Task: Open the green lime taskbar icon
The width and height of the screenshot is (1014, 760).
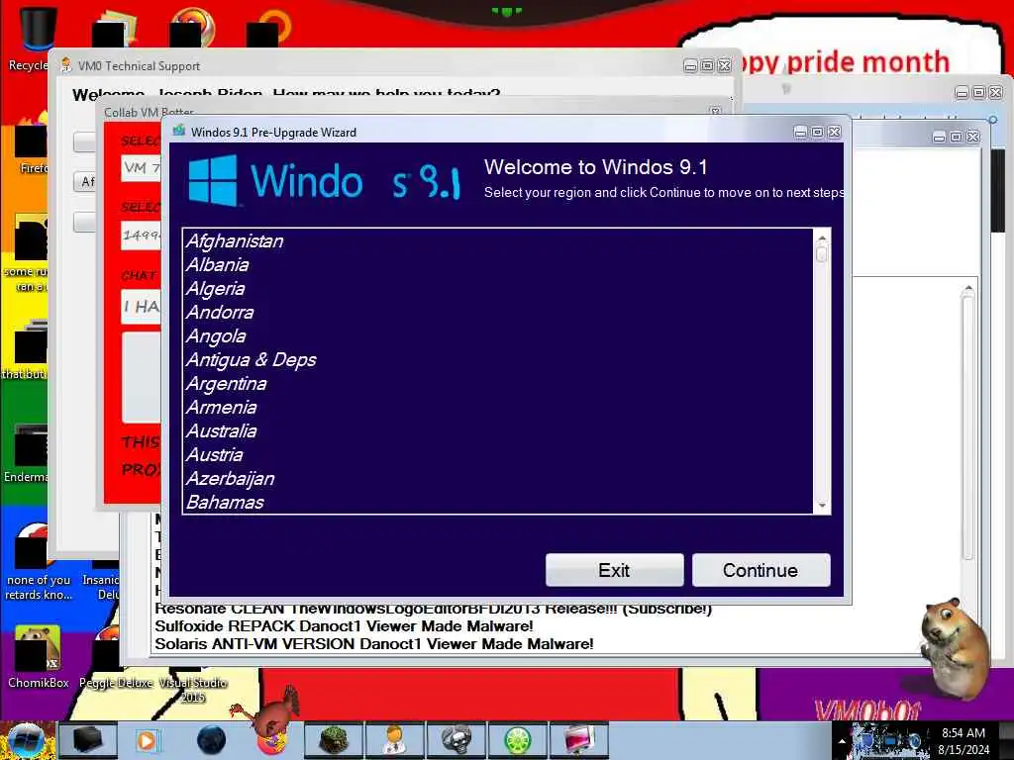Action: [x=517, y=740]
